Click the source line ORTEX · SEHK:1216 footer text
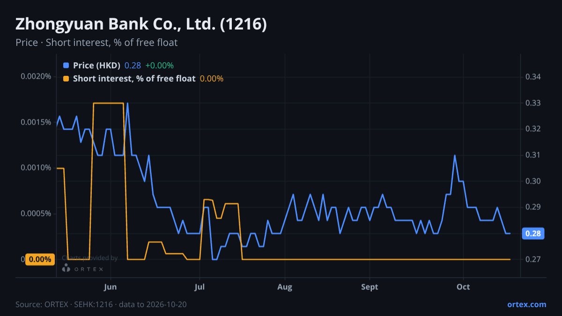 tap(101, 304)
